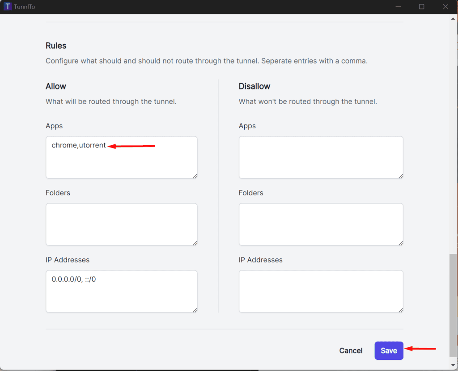Click the resize grip on the Allow Apps box
The width and height of the screenshot is (458, 371).
(195, 176)
